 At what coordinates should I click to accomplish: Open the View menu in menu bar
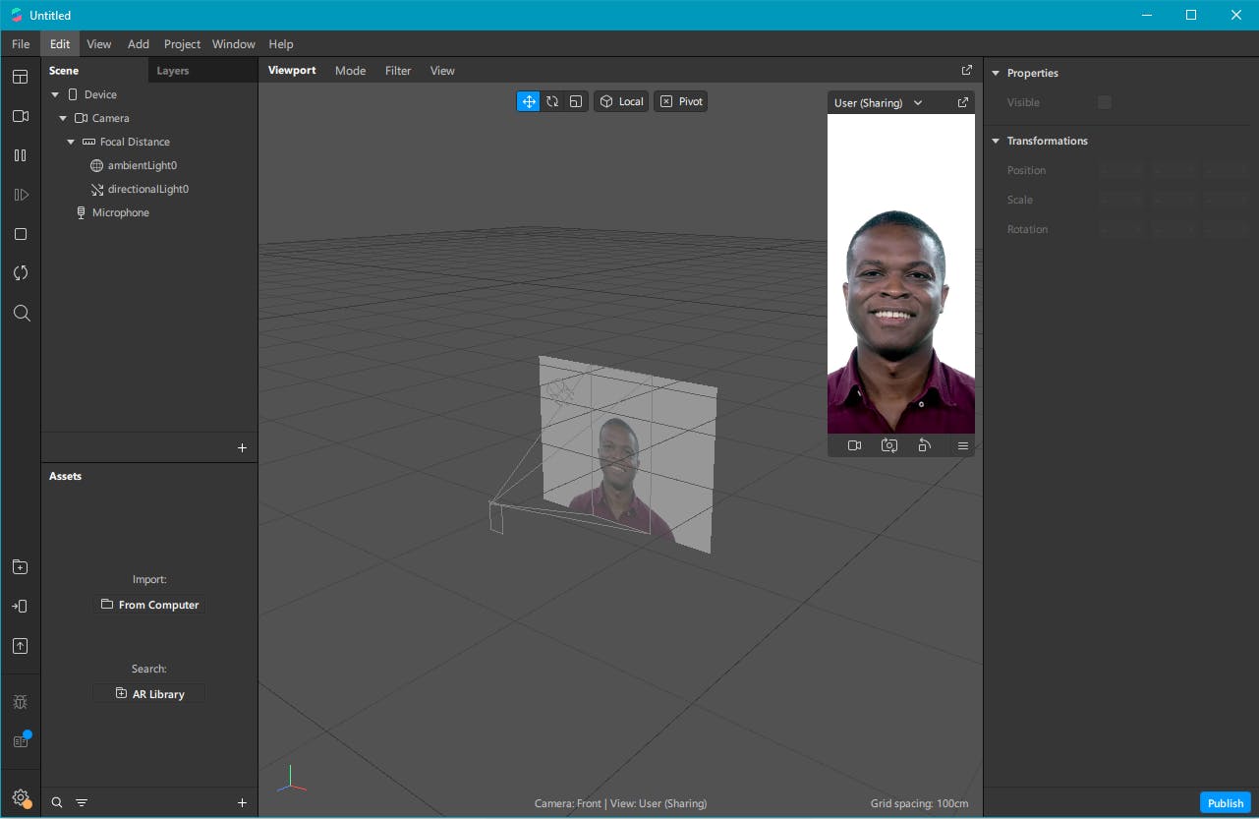(99, 44)
